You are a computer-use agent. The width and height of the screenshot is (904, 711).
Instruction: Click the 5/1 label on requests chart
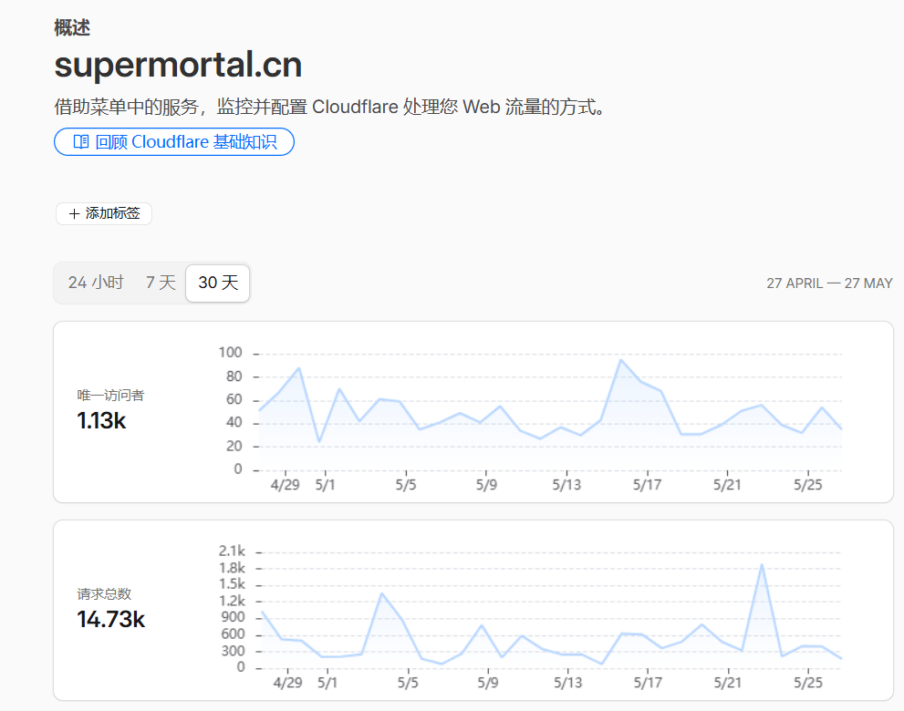(x=327, y=683)
